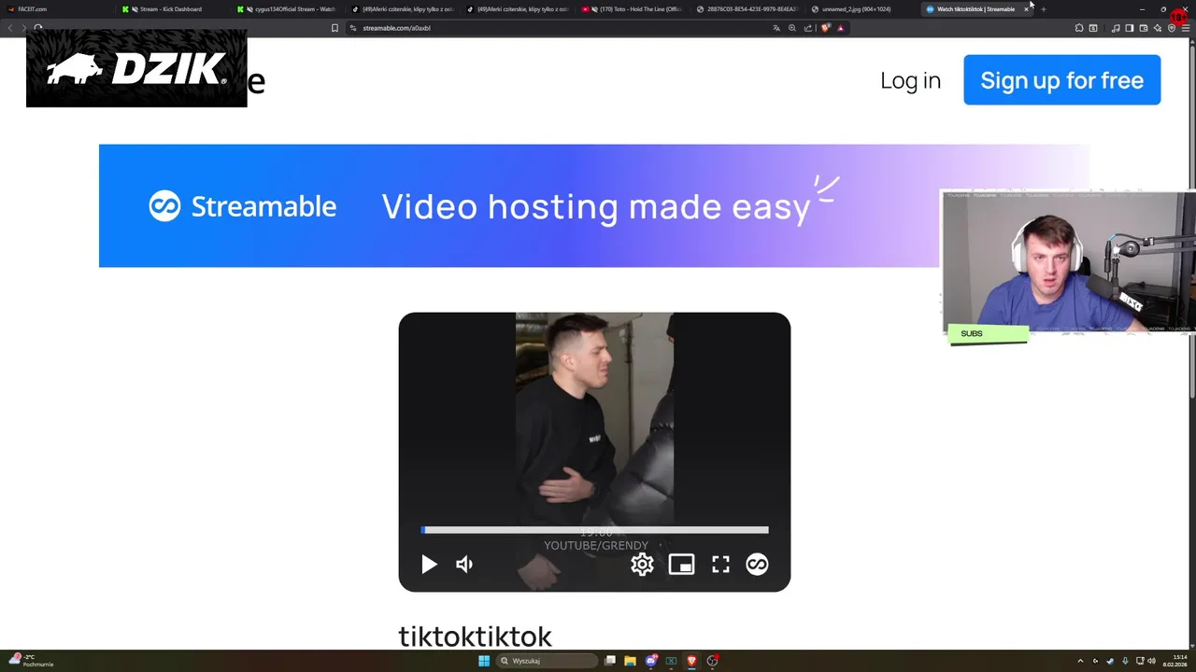
Task: Open the Brave Wallet icon
Action: coord(1143,28)
